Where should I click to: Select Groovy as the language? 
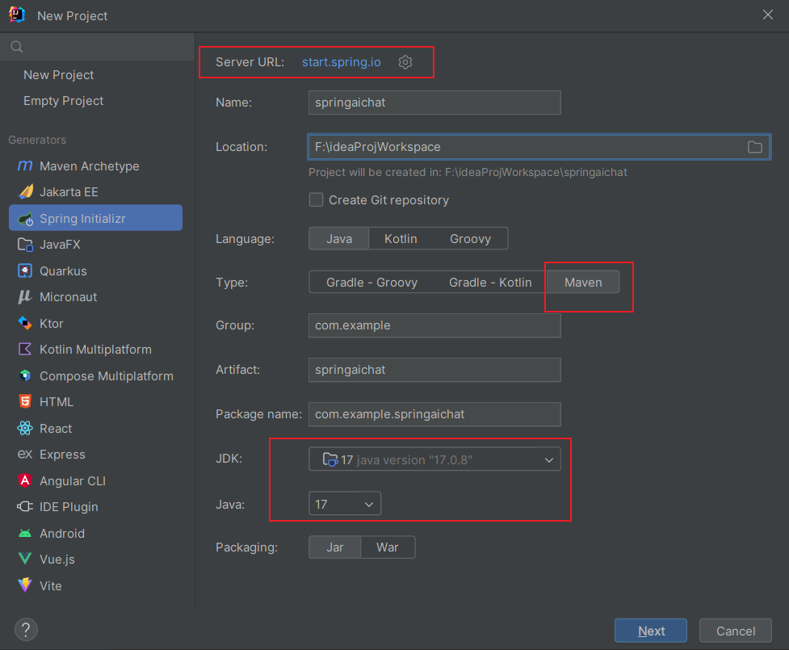click(x=470, y=238)
